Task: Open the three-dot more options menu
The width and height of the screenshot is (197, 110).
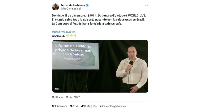Action: 147,5
